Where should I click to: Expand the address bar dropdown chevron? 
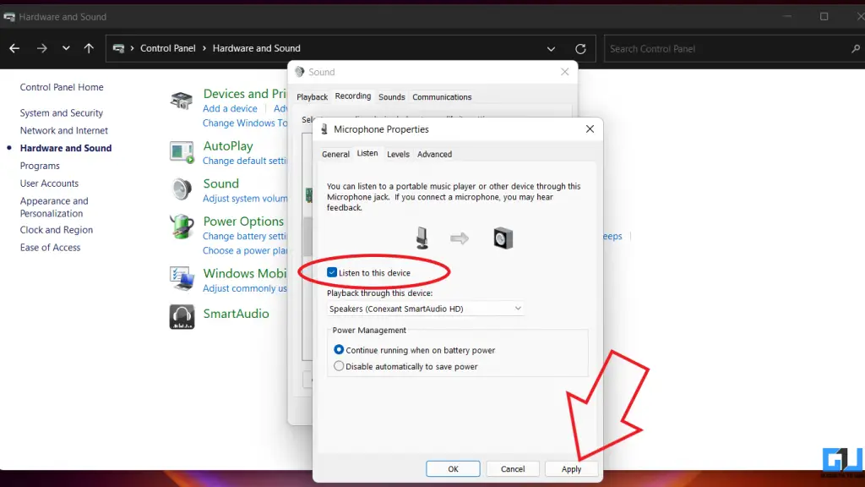551,48
